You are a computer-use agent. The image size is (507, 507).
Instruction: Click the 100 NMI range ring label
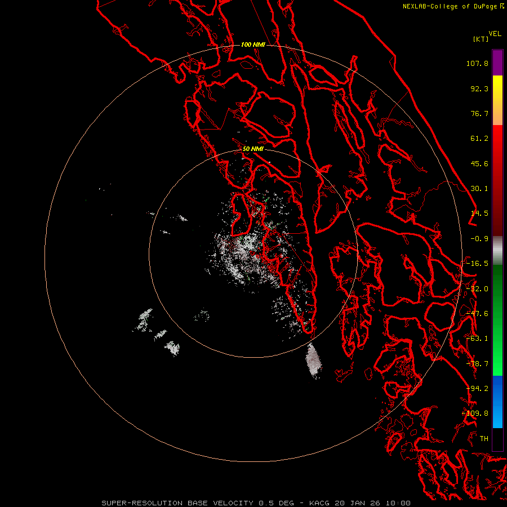coord(253,45)
